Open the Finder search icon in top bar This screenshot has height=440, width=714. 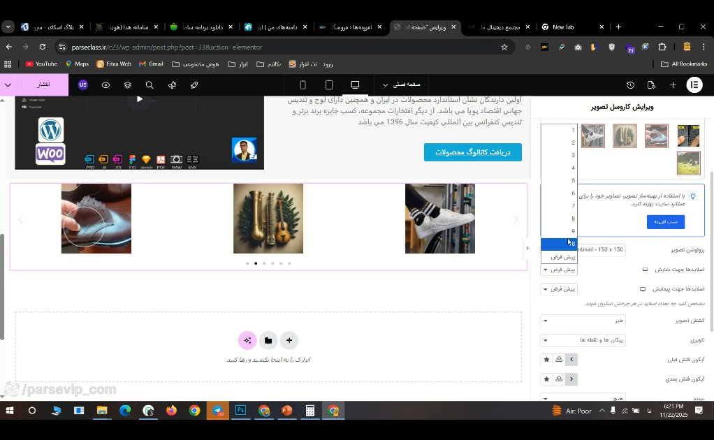pyautogui.click(x=150, y=85)
